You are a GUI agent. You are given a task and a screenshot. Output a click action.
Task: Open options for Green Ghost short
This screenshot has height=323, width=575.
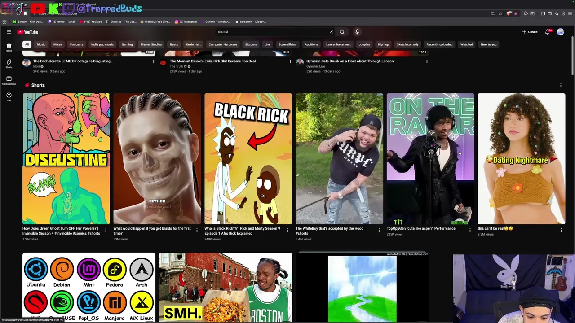106,230
